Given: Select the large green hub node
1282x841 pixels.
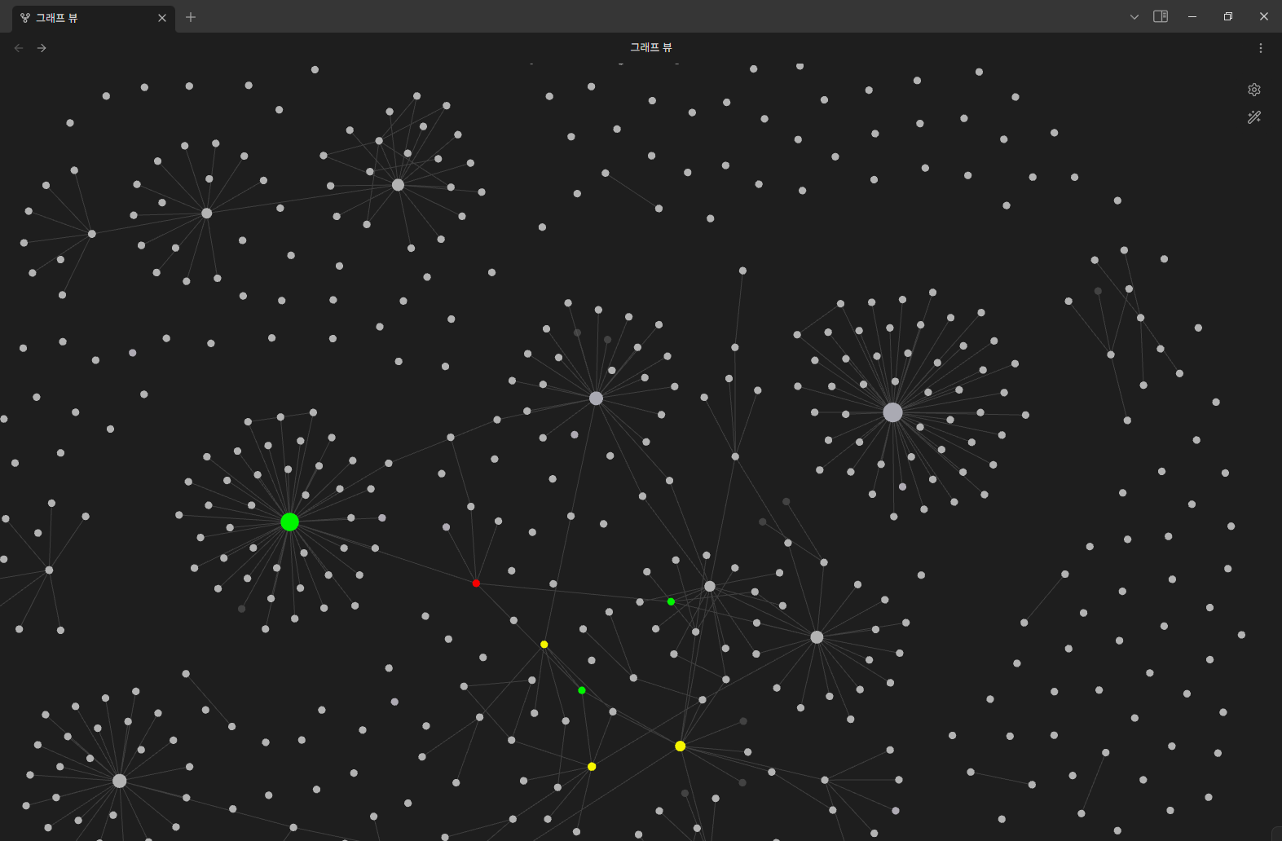Looking at the screenshot, I should (x=289, y=522).
